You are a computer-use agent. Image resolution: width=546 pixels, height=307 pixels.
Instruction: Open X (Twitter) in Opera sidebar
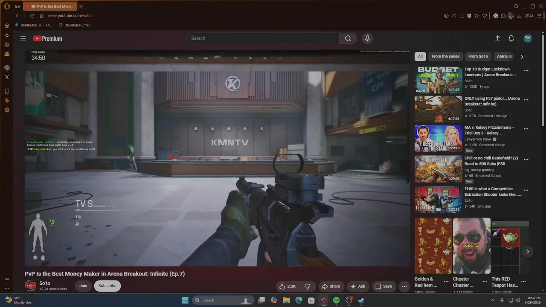[7, 77]
